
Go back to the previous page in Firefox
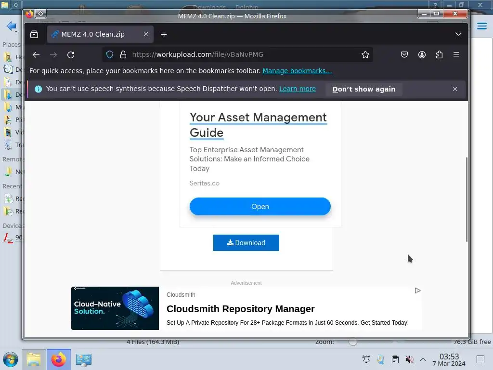pyautogui.click(x=36, y=55)
